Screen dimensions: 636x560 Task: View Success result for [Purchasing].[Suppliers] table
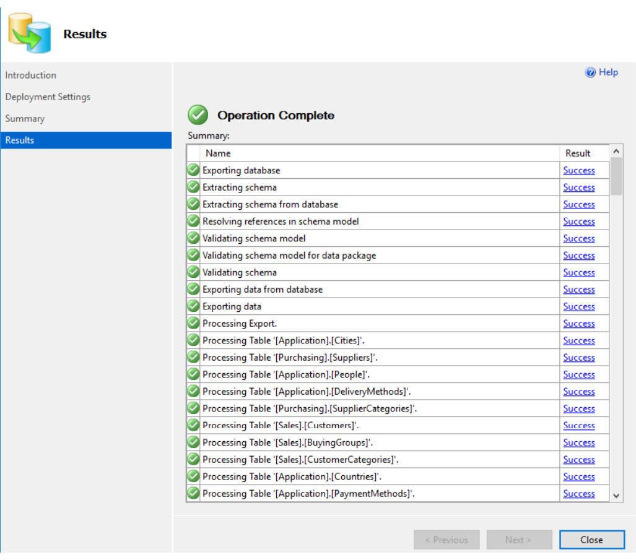pyautogui.click(x=579, y=358)
